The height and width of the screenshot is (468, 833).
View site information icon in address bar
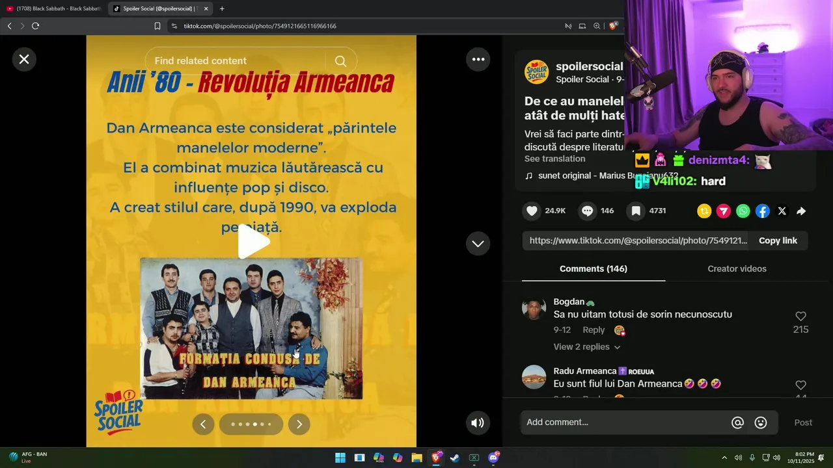point(174,26)
